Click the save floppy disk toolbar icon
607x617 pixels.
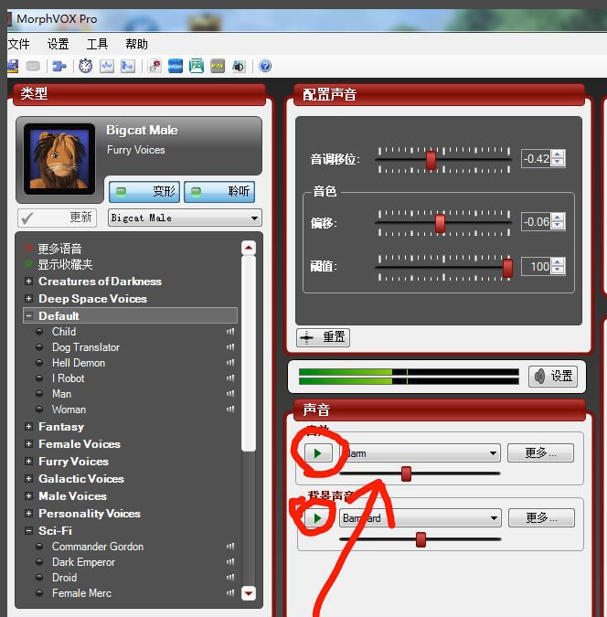pos(13,66)
